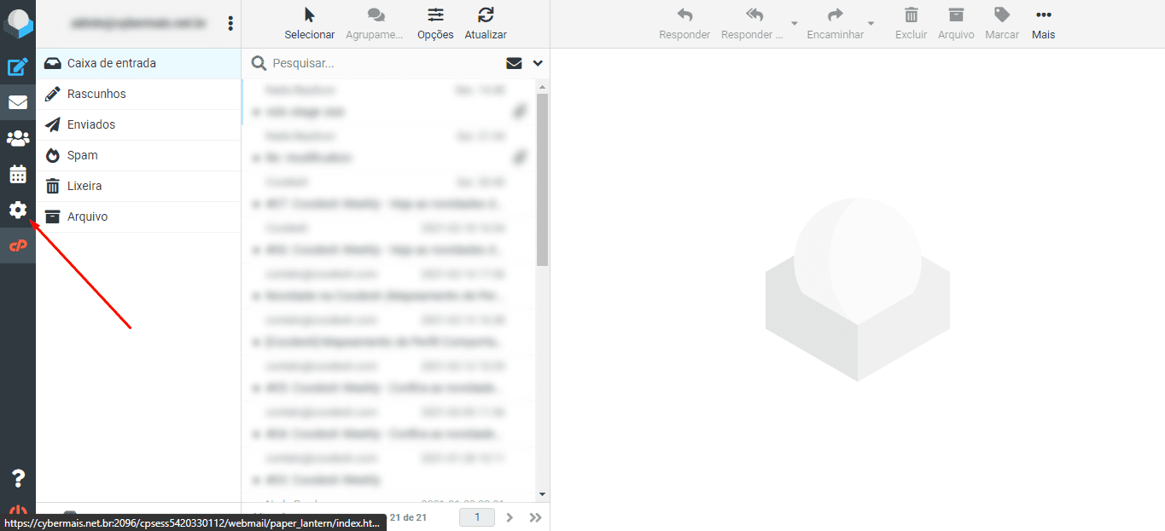Screen dimensions: 1165x531
Task: Expand the search options chevron
Action: coord(538,63)
